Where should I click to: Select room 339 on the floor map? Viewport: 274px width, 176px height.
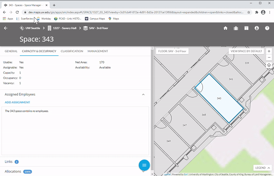pyautogui.click(x=247, y=63)
